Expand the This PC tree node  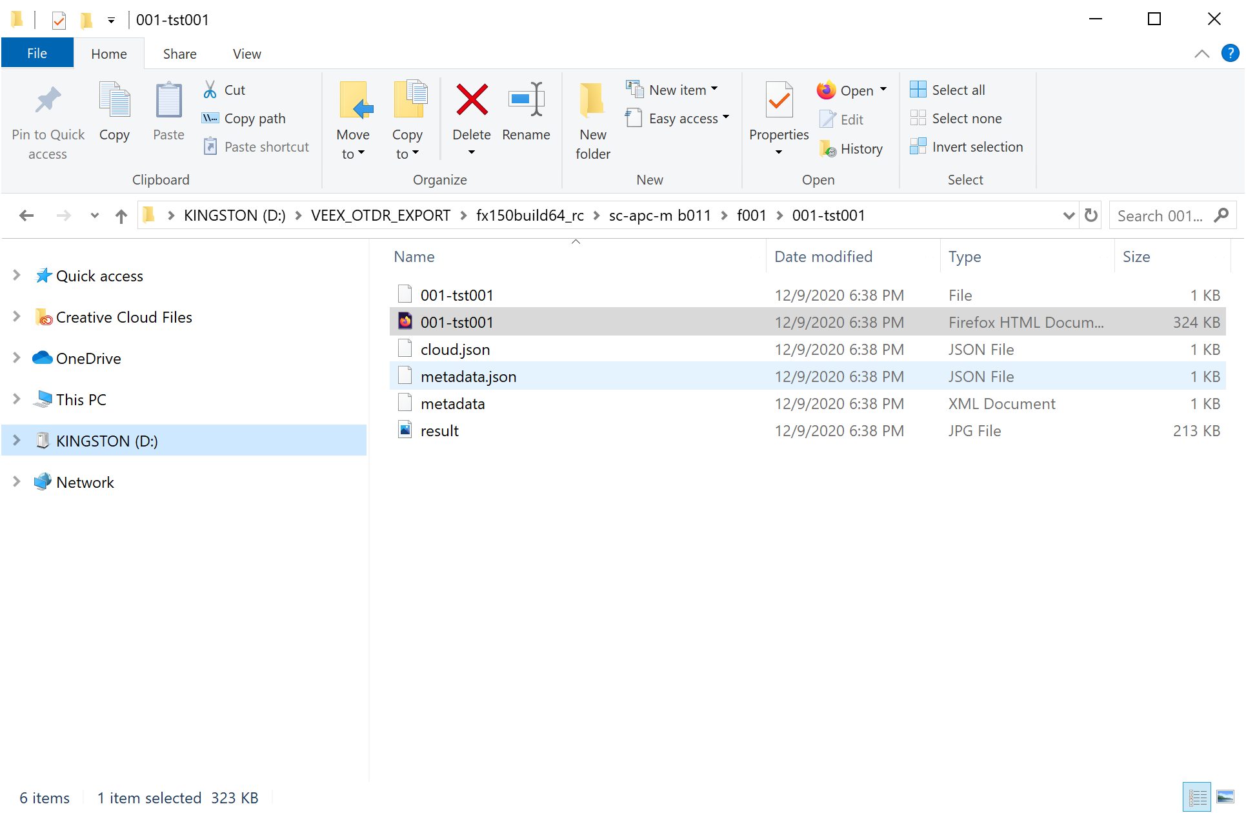click(x=17, y=399)
